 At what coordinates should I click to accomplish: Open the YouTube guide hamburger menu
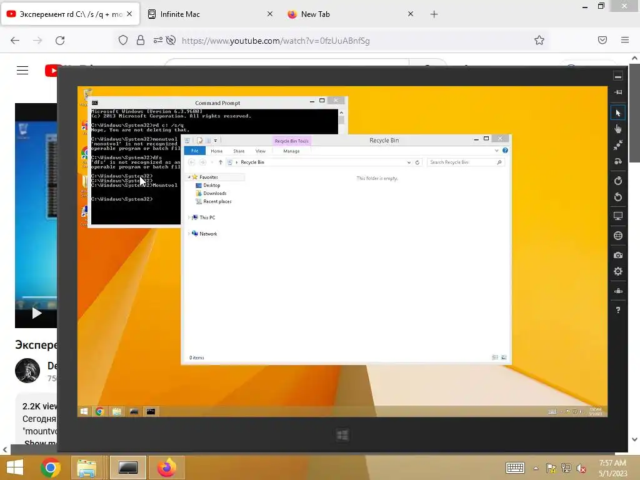pyautogui.click(x=22, y=71)
